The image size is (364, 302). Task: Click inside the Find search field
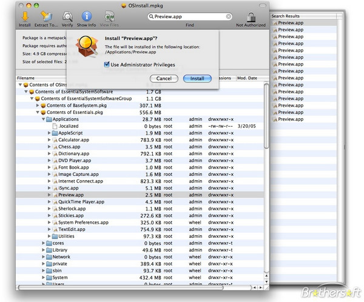[190, 16]
